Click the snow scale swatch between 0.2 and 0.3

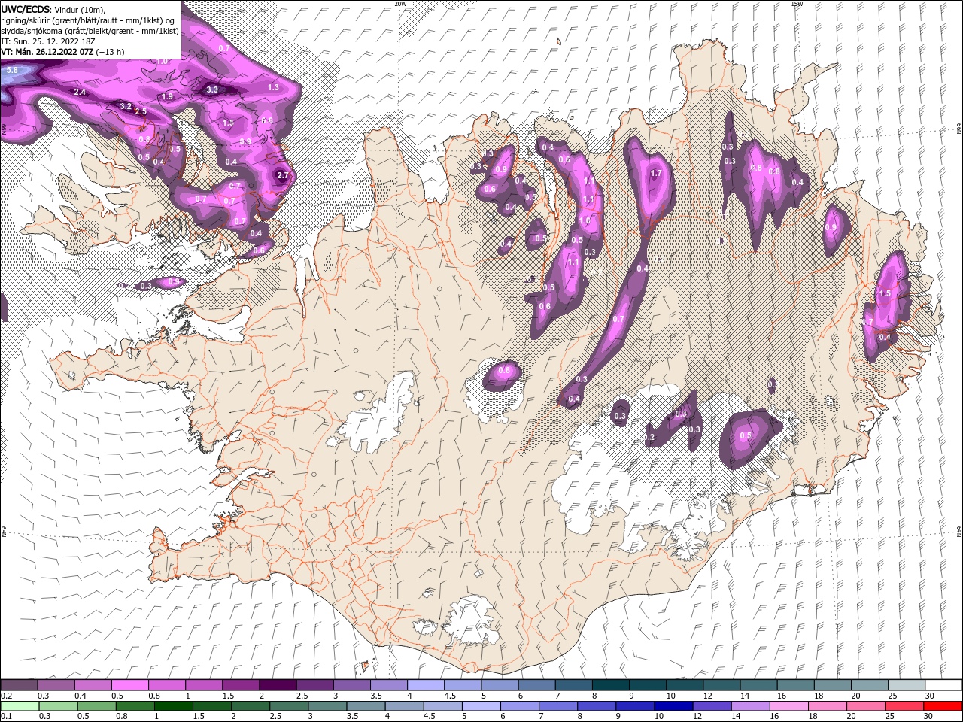click(x=19, y=685)
